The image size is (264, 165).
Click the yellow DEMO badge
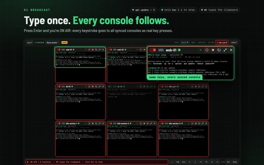click(x=64, y=43)
